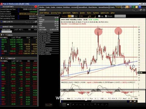Collapse the CNBC Live TV section
The image size is (146, 109).
1,22
